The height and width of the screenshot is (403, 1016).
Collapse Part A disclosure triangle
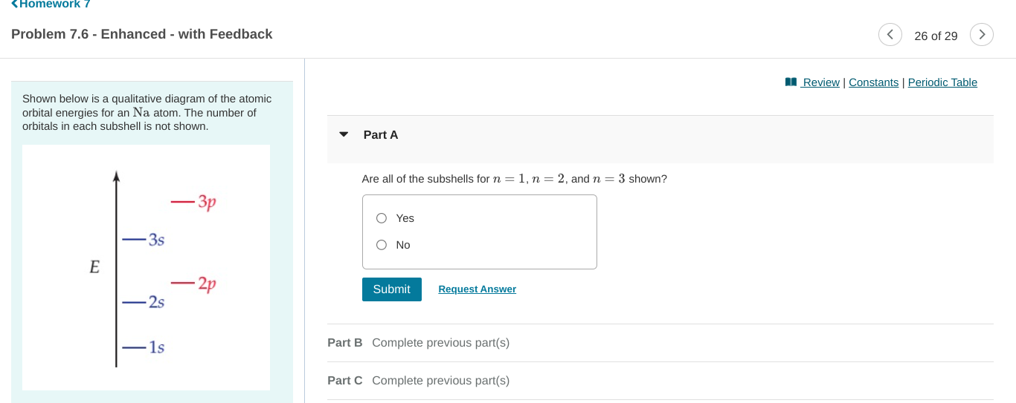click(x=344, y=135)
